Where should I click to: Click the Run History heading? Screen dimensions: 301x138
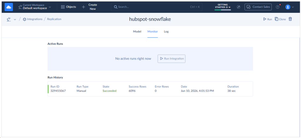click(55, 77)
